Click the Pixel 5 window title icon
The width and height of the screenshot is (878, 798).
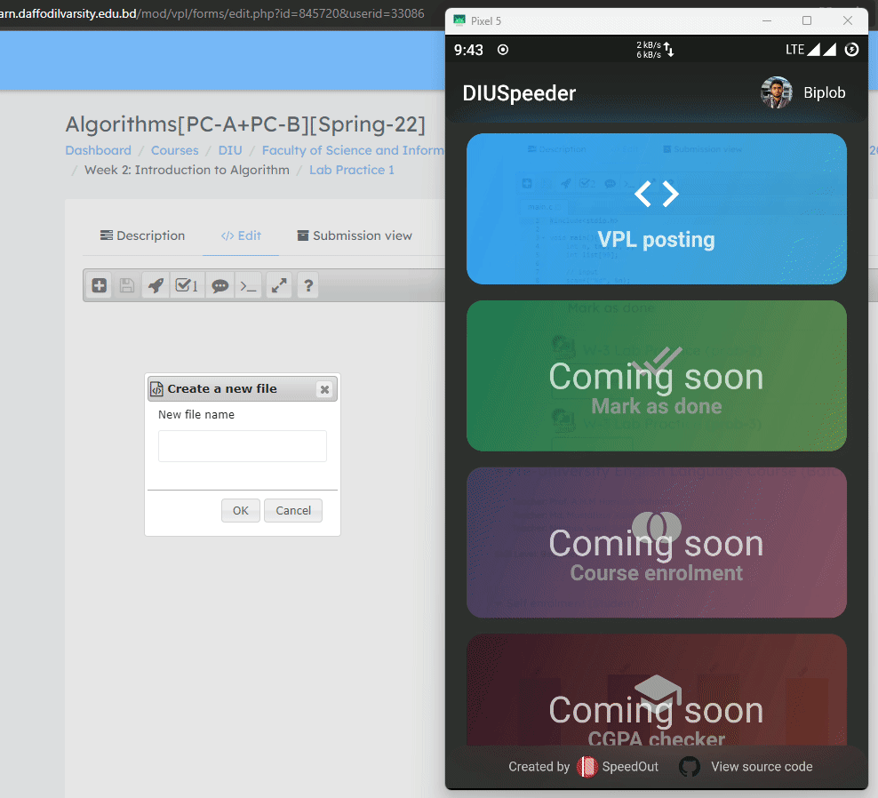point(459,20)
